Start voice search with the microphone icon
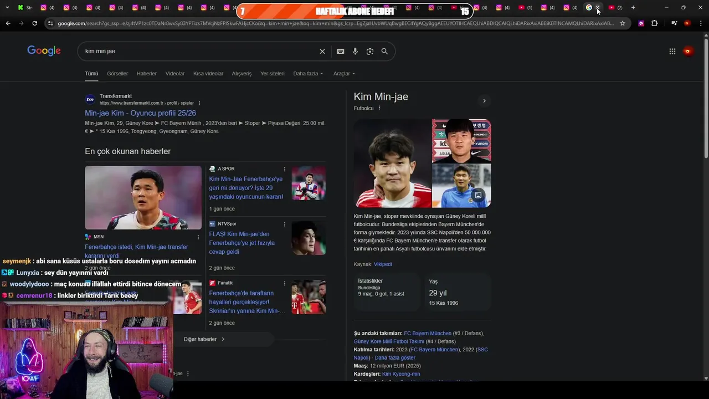Viewport: 709px width, 399px height. pos(355,51)
